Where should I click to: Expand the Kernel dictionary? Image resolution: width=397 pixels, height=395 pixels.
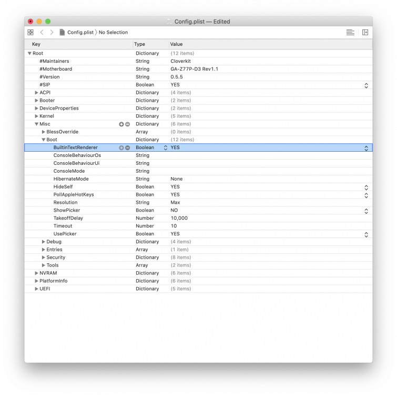tap(36, 116)
